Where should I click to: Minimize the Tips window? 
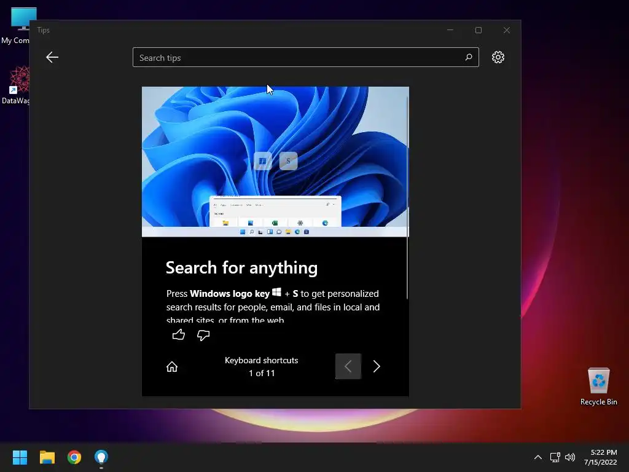click(450, 30)
